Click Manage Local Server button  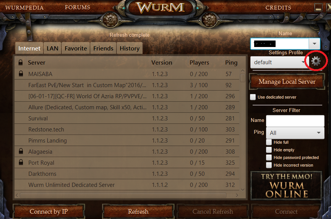pyautogui.click(x=287, y=81)
